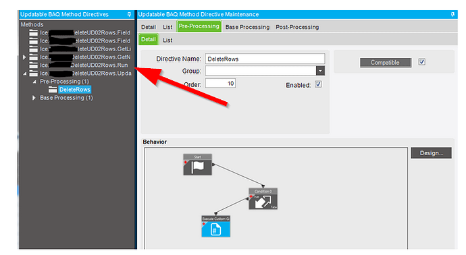Switch to the Post-Processing tab
This screenshot has height=255, width=466.
[x=297, y=27]
